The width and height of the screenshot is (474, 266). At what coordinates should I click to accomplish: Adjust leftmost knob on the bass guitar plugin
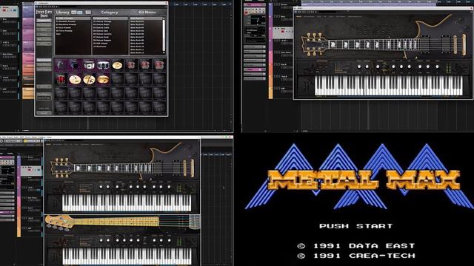pyautogui.click(x=101, y=240)
